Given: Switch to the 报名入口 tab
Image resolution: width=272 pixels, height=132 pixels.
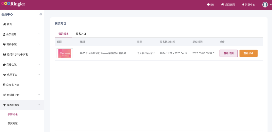Looking at the screenshot, I should click(81, 34).
